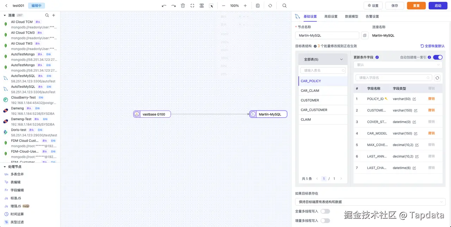Select the CAR_CLAIM table
451x227 pixels.
[x=323, y=91]
